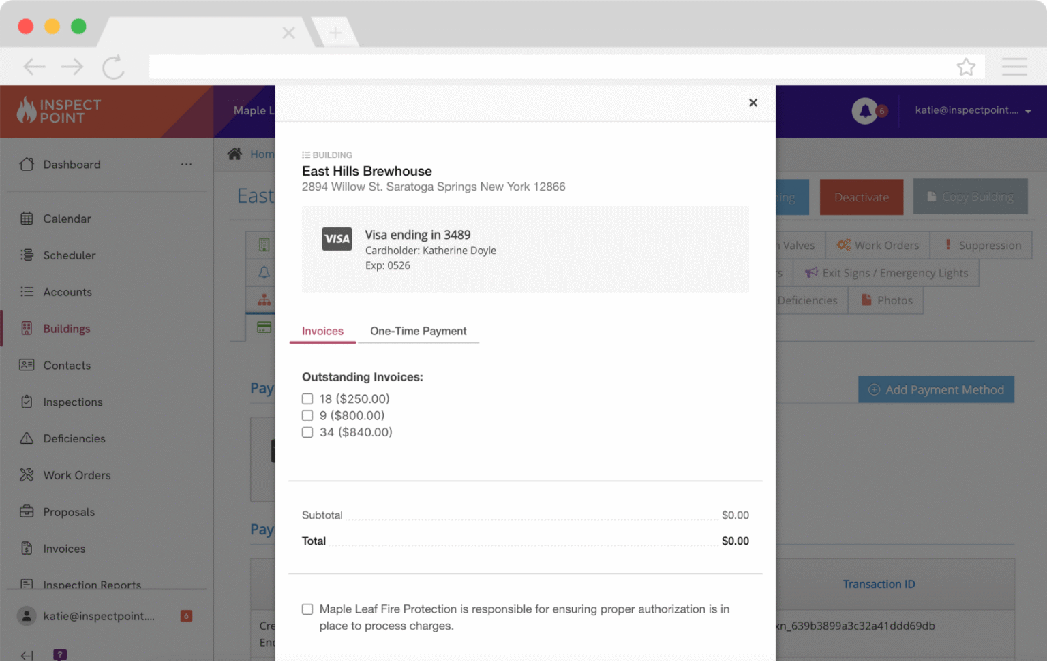The image size is (1047, 661).
Task: Open the Inspection Reports sidebar item
Action: point(92,585)
